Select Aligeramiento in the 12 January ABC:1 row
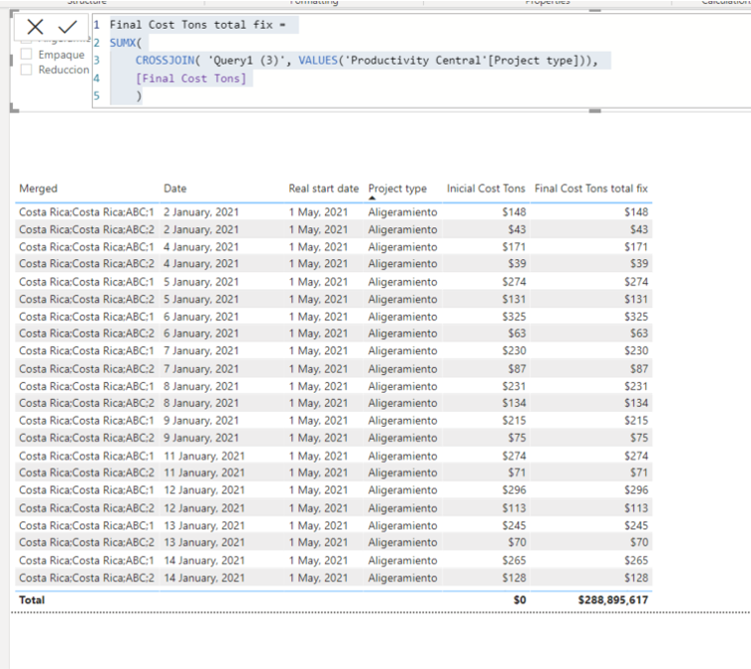Image resolution: width=751 pixels, height=669 pixels. tap(402, 491)
